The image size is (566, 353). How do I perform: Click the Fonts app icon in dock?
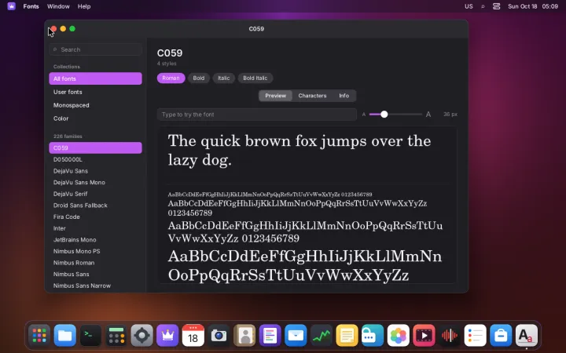click(526, 336)
